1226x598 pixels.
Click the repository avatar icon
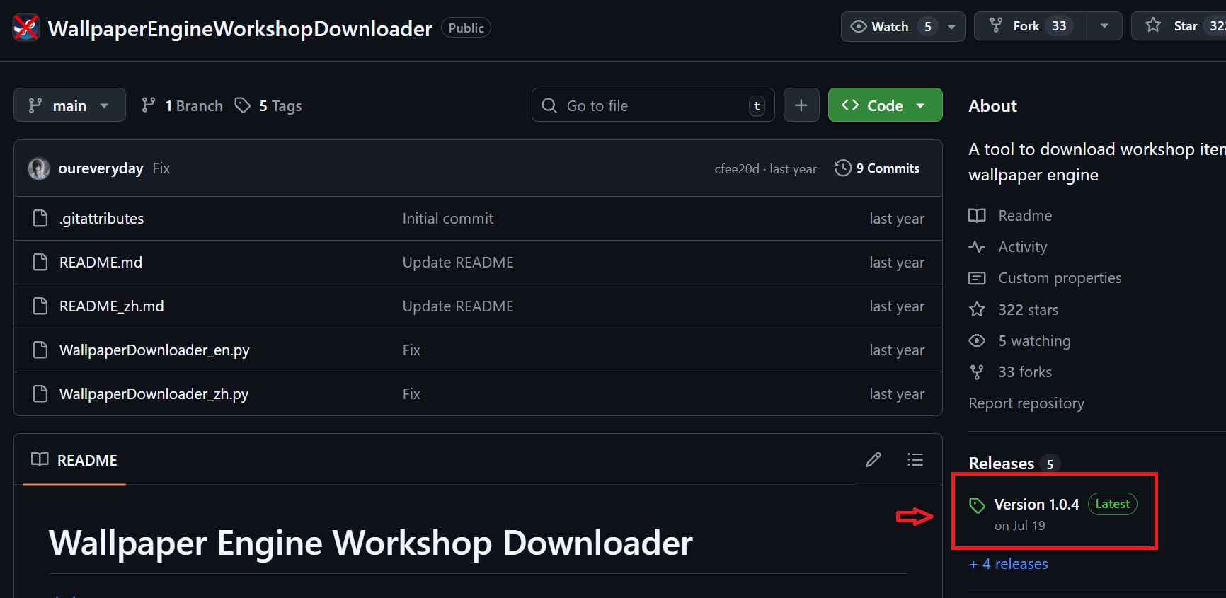[26, 28]
